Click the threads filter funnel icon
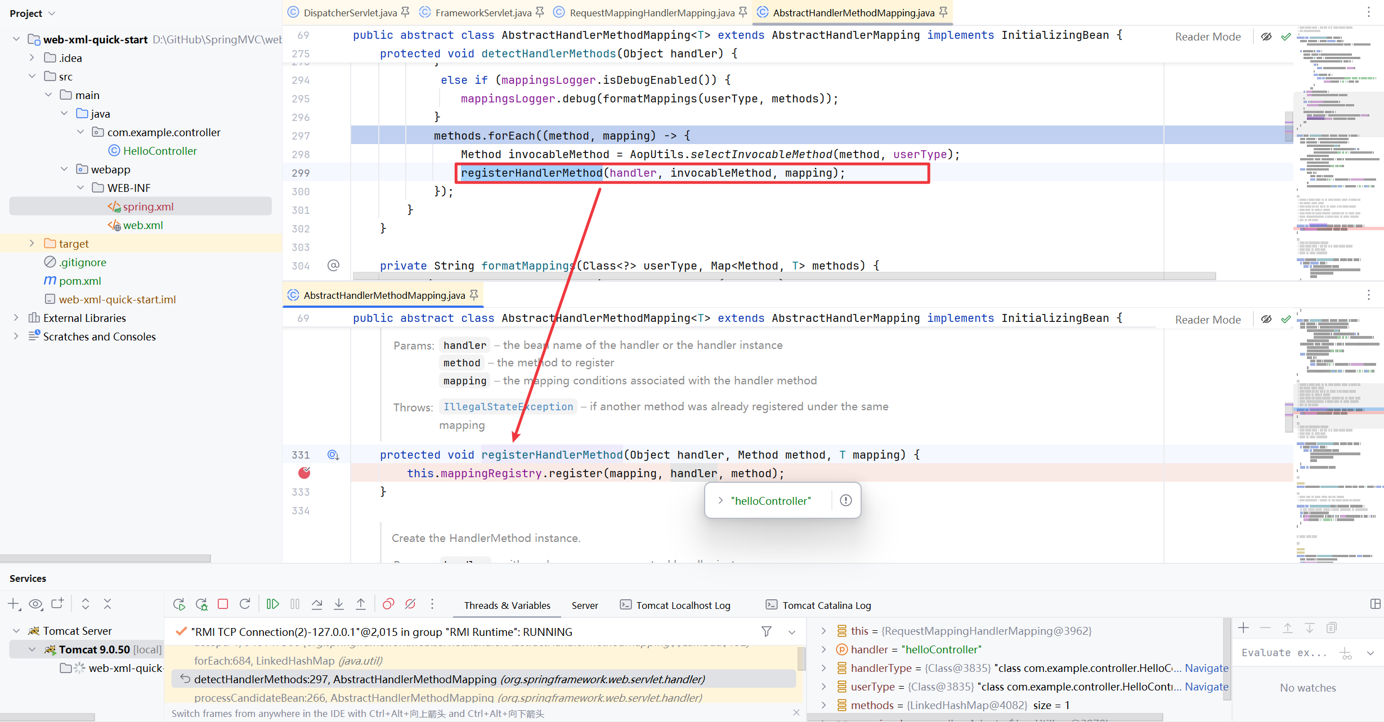 pos(766,631)
